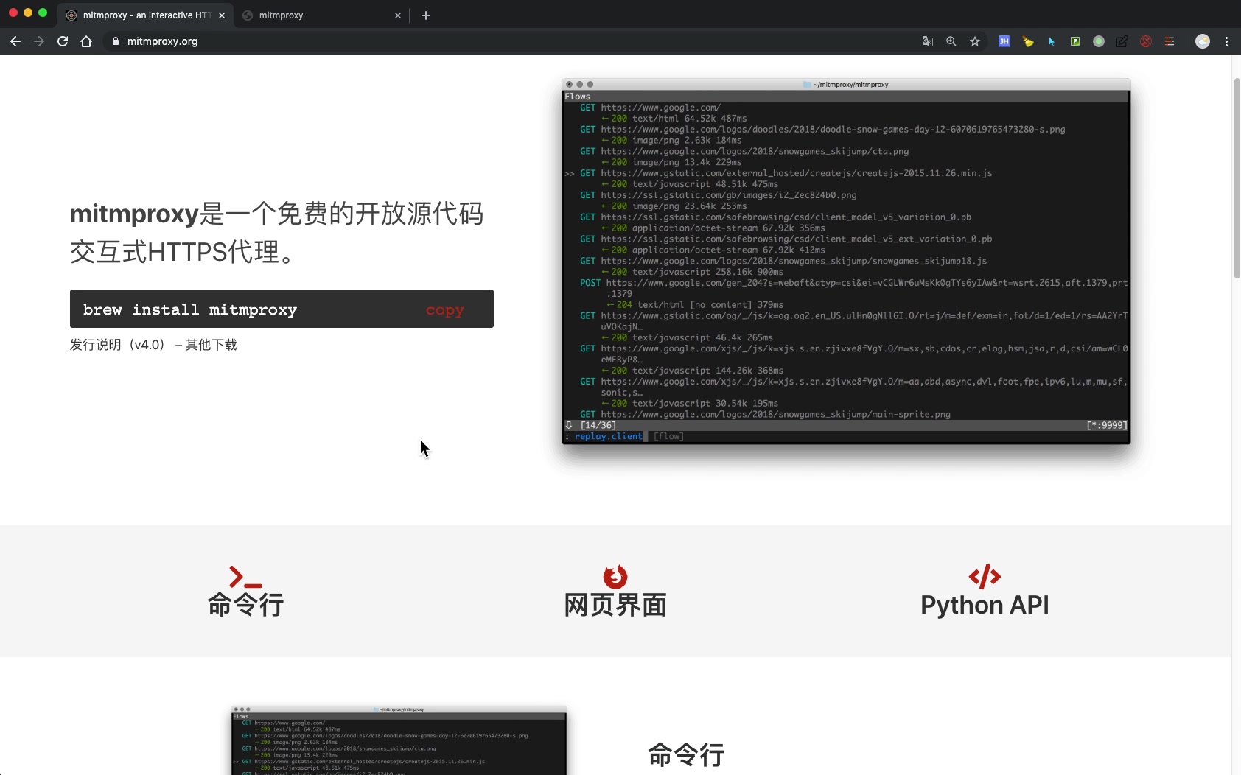Focus the mitmproxy.org address bar
The width and height of the screenshot is (1241, 775).
508,41
